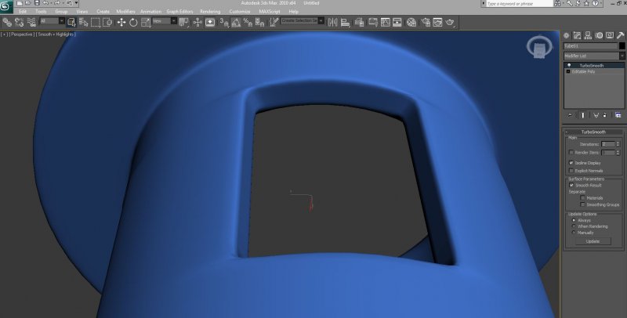The height and width of the screenshot is (318, 627).
Task: Click Edit Named Selection Sets icon
Action: click(274, 23)
